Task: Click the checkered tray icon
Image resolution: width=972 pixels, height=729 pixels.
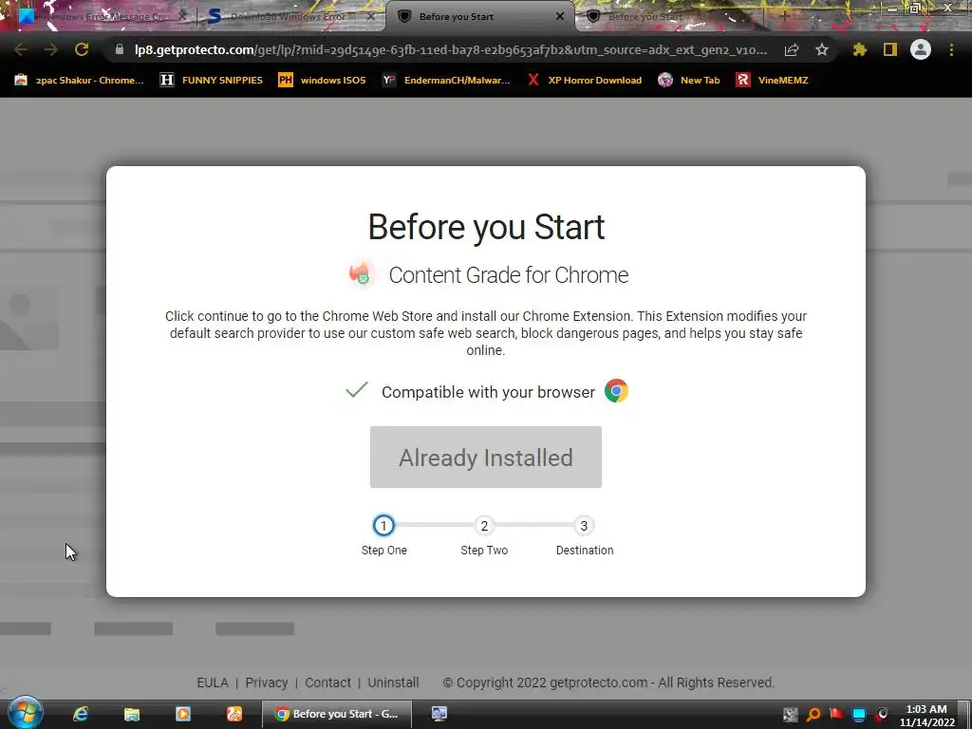Action: [x=791, y=714]
